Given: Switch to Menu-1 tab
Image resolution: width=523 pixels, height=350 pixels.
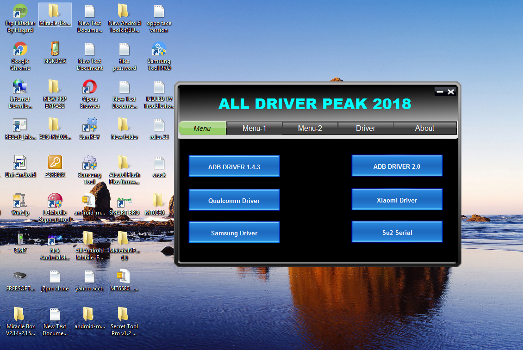Looking at the screenshot, I should point(254,129).
